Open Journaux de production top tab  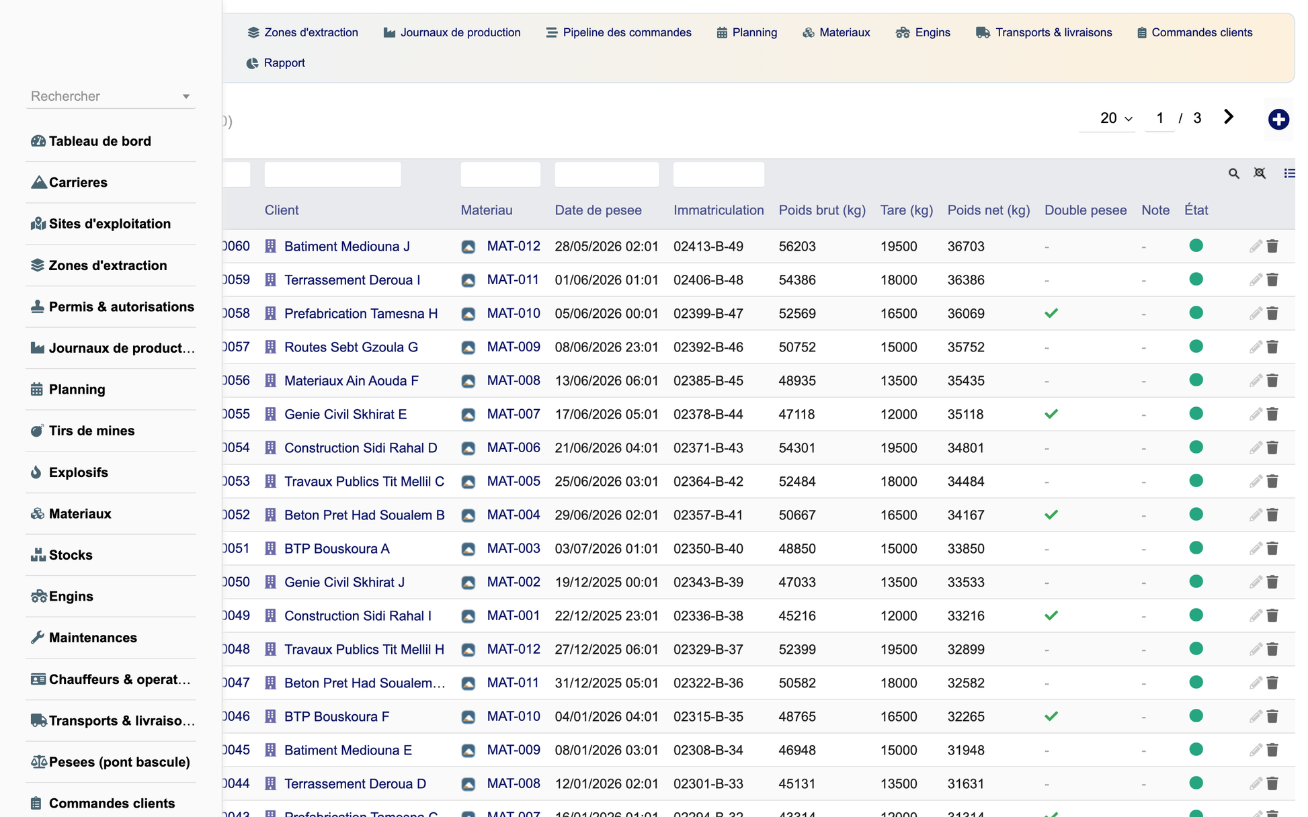[x=452, y=32]
